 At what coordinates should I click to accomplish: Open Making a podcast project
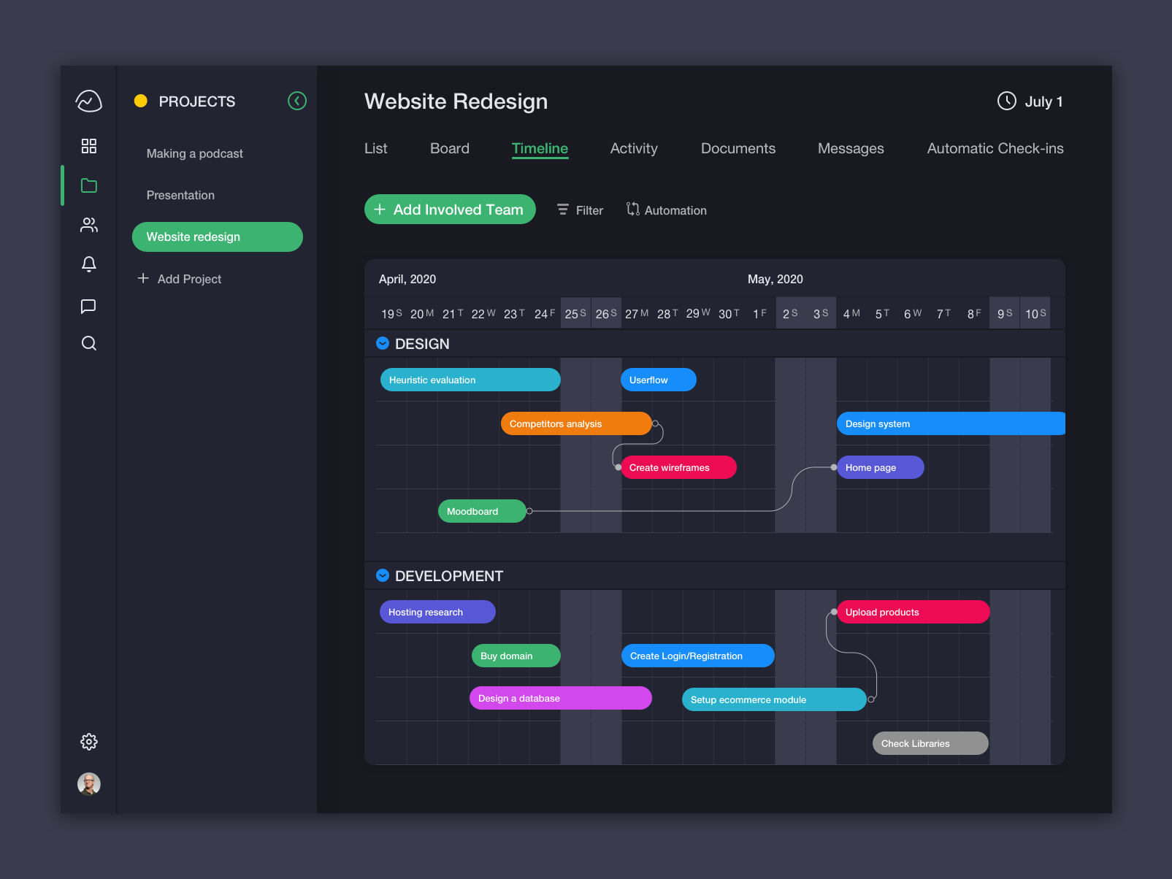[194, 153]
